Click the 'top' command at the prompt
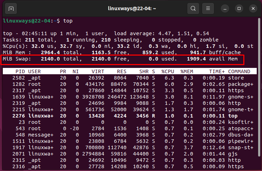The image size is (262, 171). (x=68, y=21)
